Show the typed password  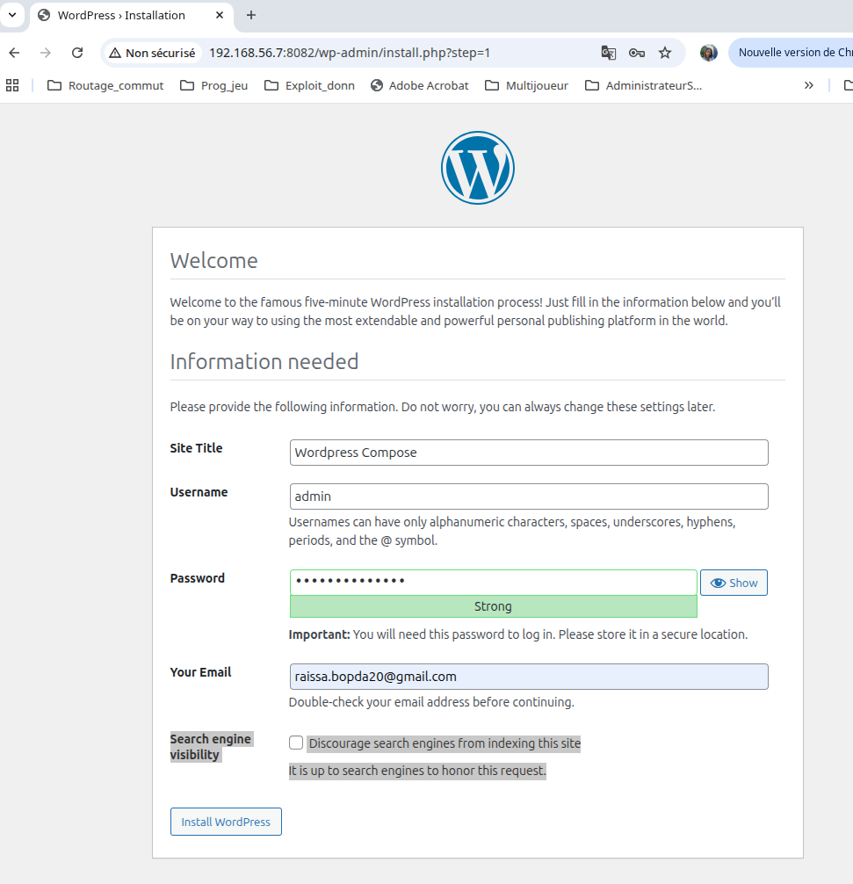click(734, 582)
